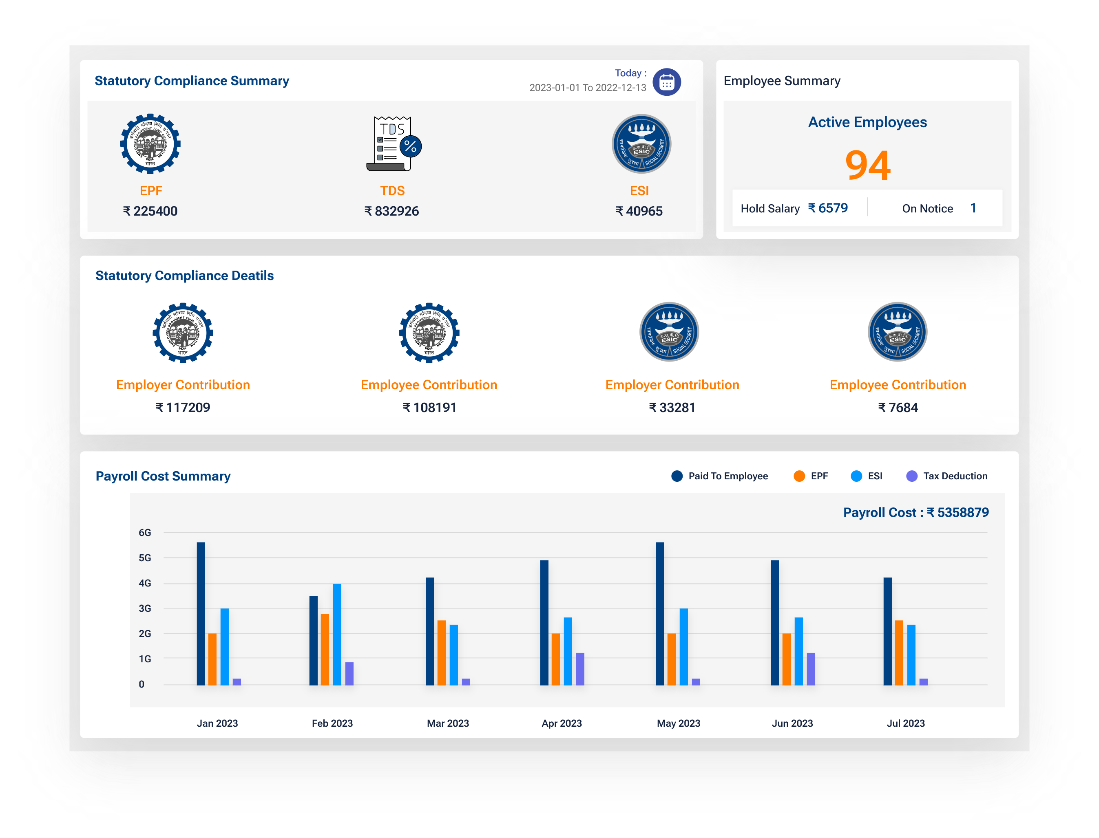Click Jun 2023 ESI light blue bar

pos(798,651)
